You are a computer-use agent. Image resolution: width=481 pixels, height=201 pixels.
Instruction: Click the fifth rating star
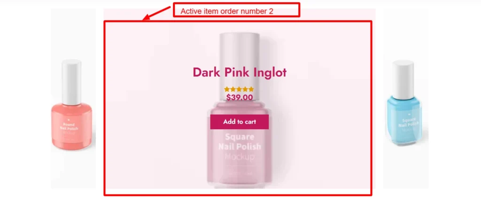click(x=251, y=89)
